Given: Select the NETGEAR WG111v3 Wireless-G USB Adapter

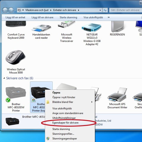Looking at the screenshot, I should [92, 34].
